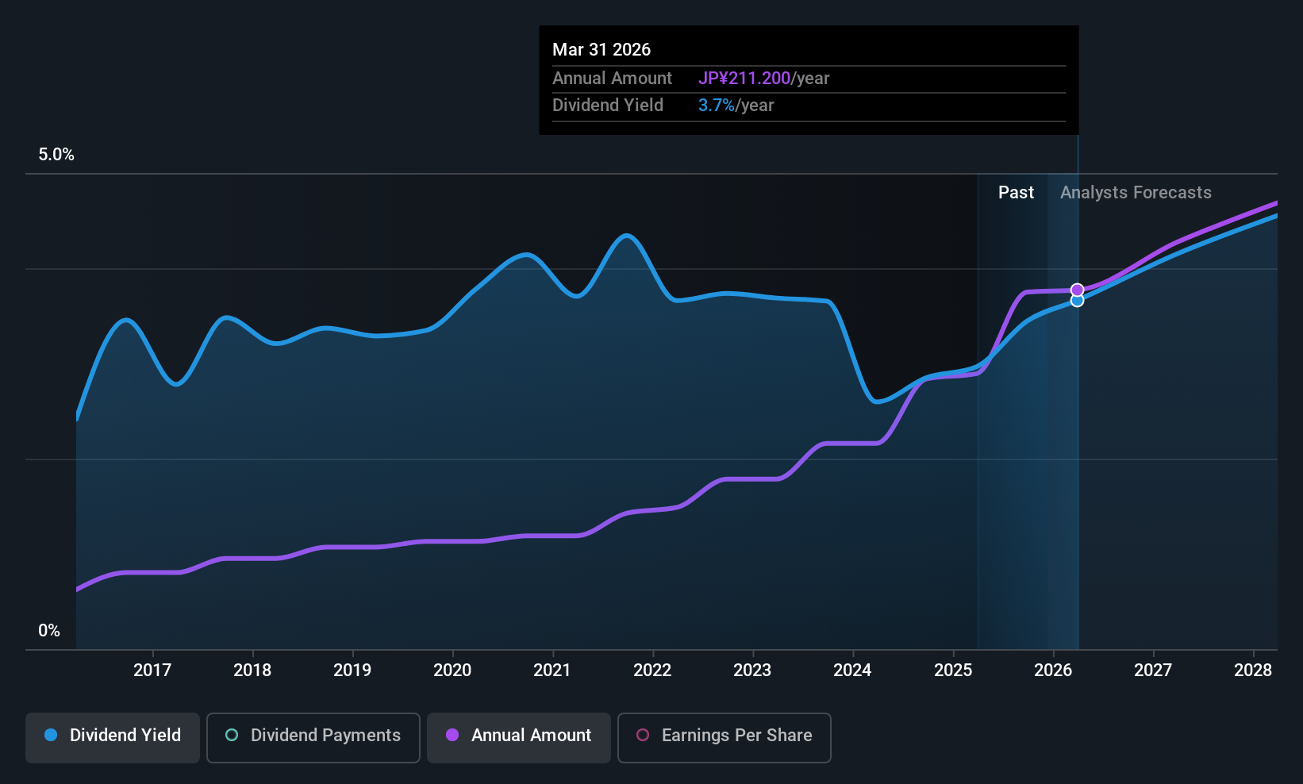Toggle the Dividend Yield legend button
Viewport: 1303px width, 784px height.
pos(113,736)
